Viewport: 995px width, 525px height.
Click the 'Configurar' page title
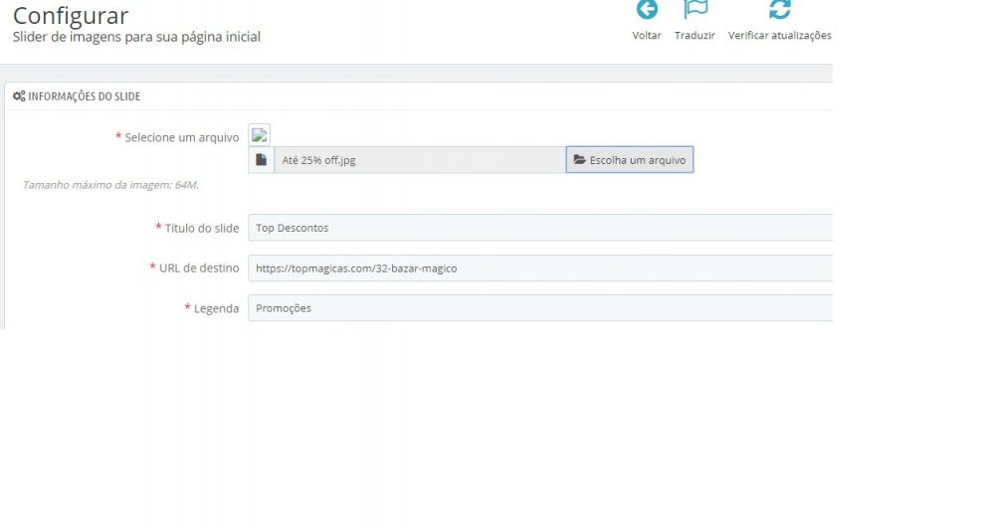[71, 15]
